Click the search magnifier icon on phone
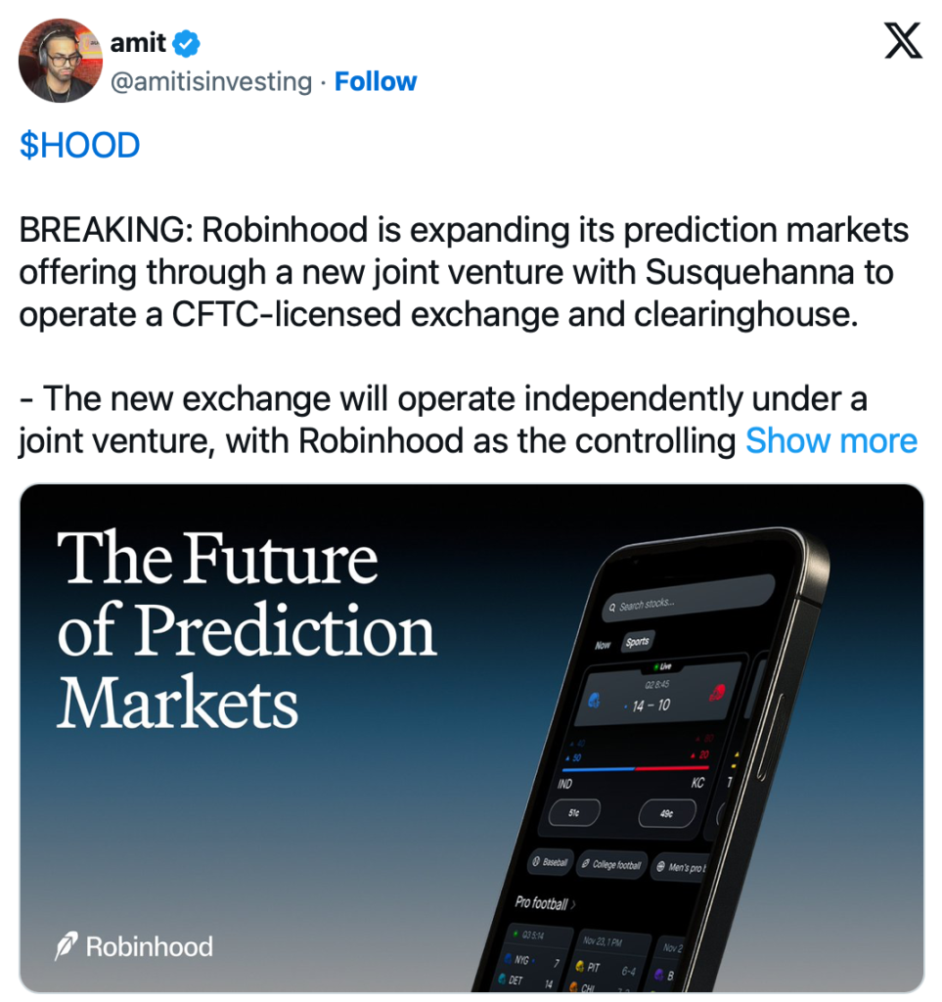The width and height of the screenshot is (942, 1002). 612,608
